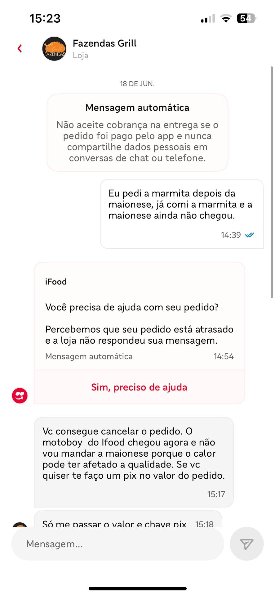Open the Fazendas Grill chat title

coord(105,43)
